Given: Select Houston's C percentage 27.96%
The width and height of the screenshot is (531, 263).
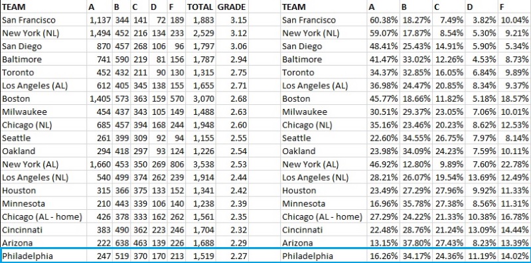Looking at the screenshot, I should pyautogui.click(x=449, y=191).
